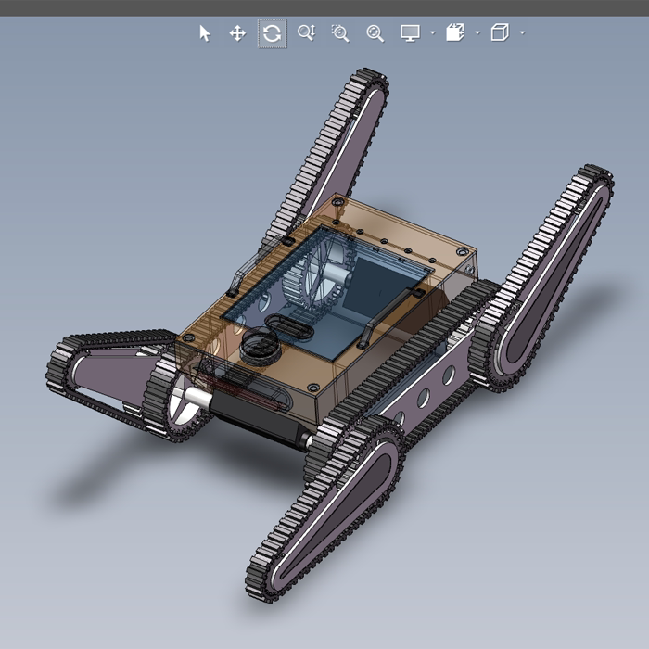Open the view orientation cube dropdown arrow
649x649 pixels.
(x=522, y=32)
